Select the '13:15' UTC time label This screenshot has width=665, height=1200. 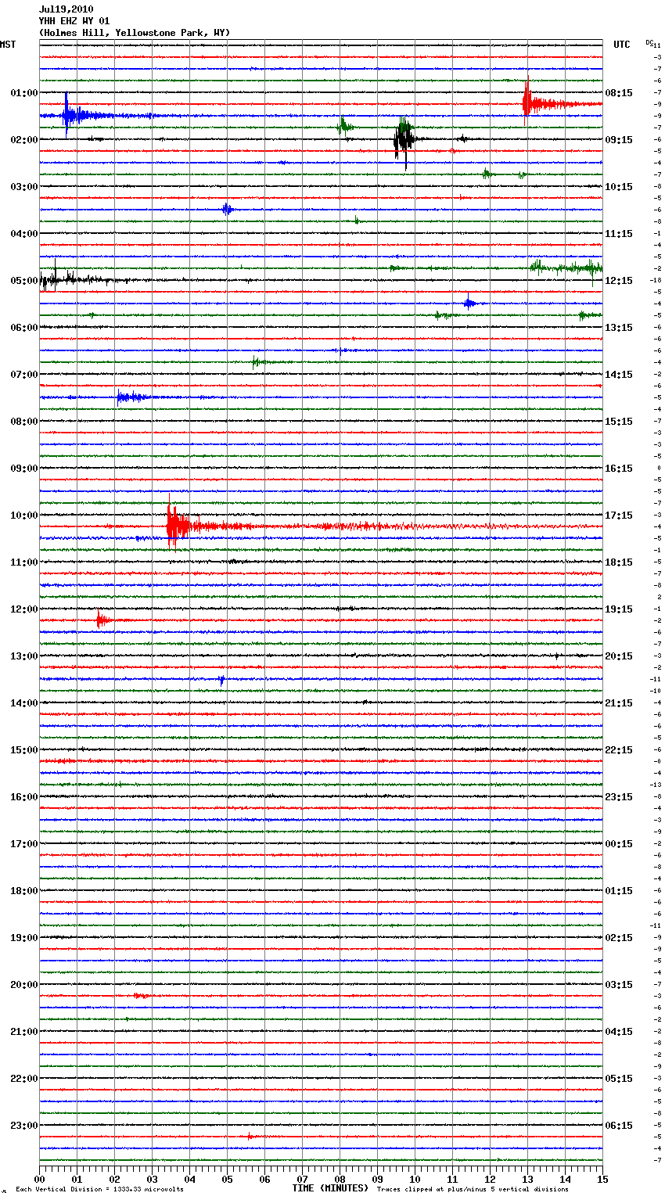pyautogui.click(x=619, y=328)
